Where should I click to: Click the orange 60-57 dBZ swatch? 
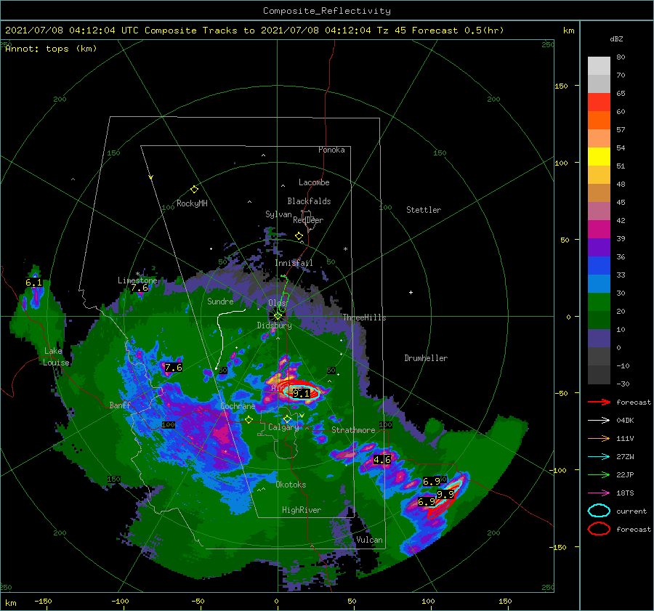[599, 120]
